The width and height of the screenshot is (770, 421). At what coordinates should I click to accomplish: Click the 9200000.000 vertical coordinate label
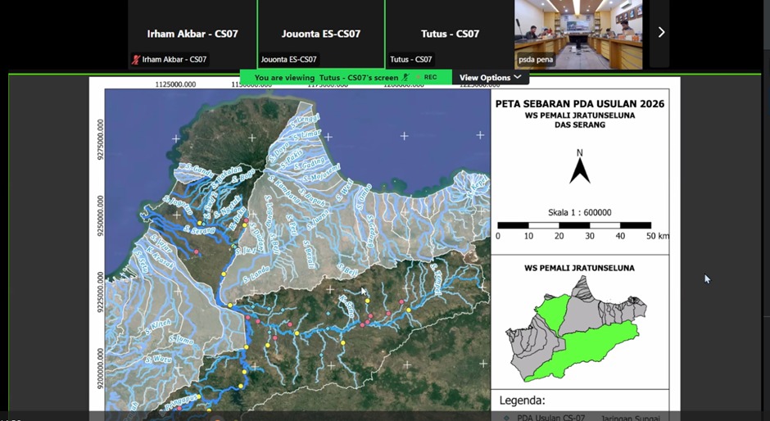click(101, 369)
